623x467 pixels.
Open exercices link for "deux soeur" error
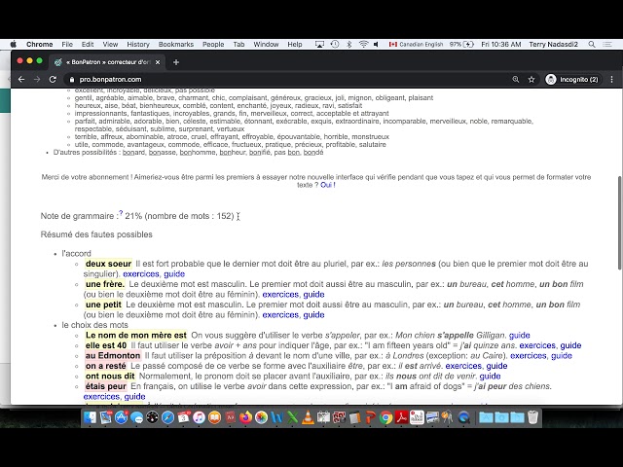[x=141, y=274]
